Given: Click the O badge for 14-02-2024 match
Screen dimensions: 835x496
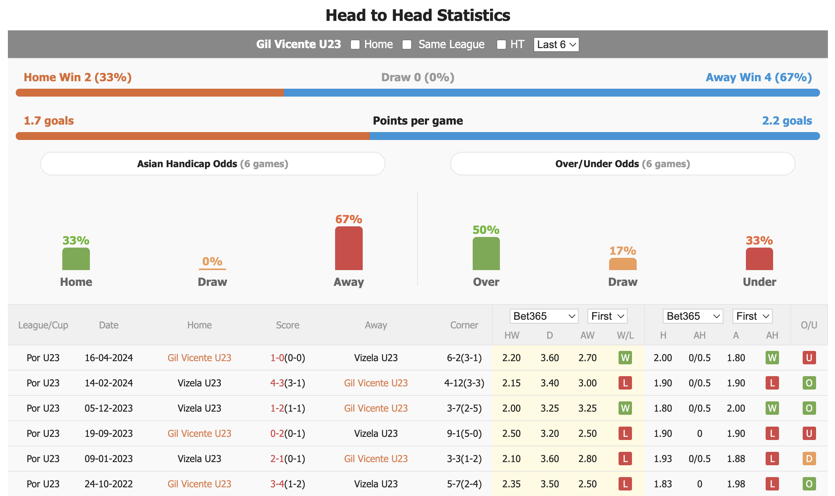Looking at the screenshot, I should tap(809, 383).
